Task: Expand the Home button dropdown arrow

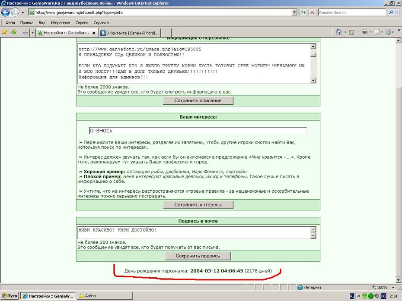Action: click(x=345, y=32)
